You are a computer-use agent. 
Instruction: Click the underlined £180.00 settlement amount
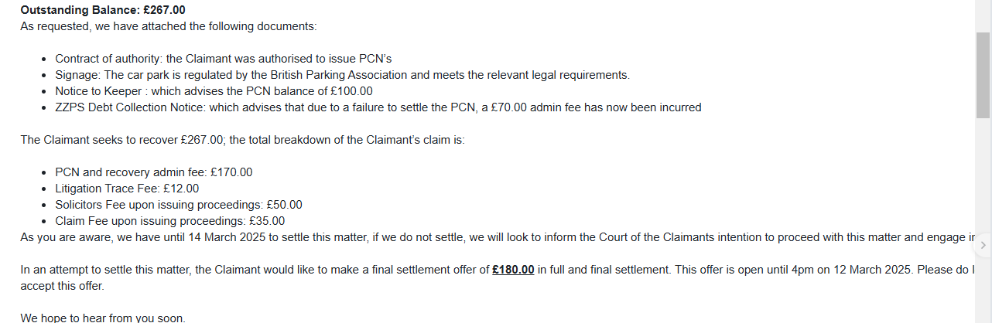[x=513, y=270]
